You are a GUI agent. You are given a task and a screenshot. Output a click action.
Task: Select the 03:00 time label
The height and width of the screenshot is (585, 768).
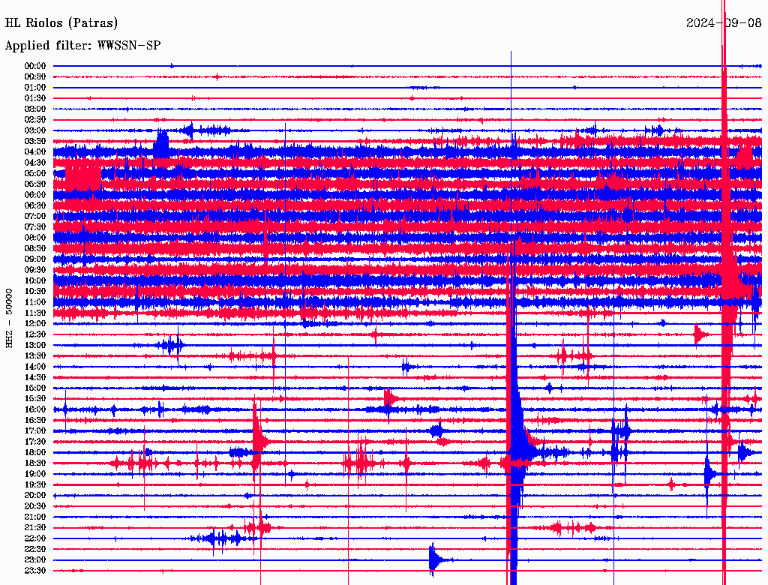[35, 130]
